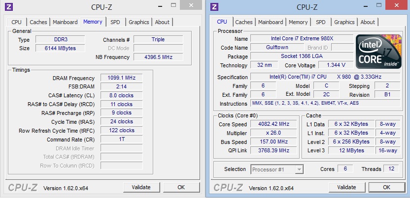
Task: Open the Memory tab in the right window
Action: point(298,22)
